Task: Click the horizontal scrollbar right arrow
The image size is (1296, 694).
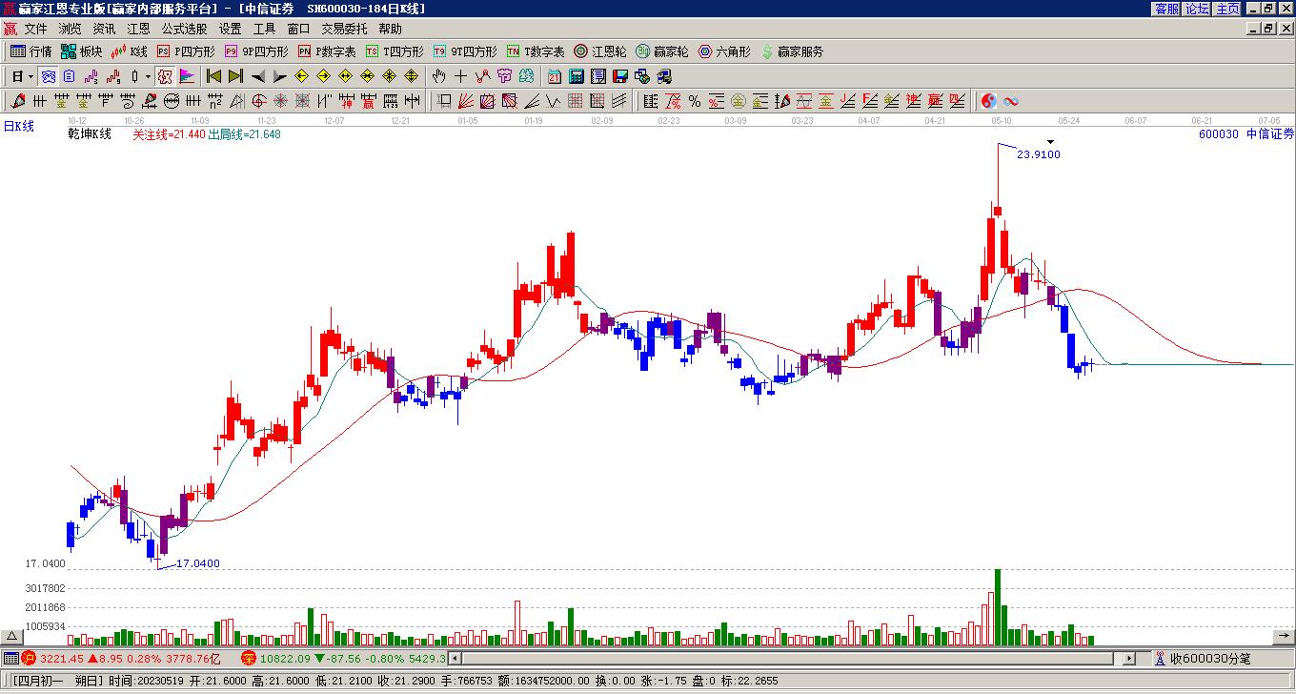Action: click(x=1129, y=659)
